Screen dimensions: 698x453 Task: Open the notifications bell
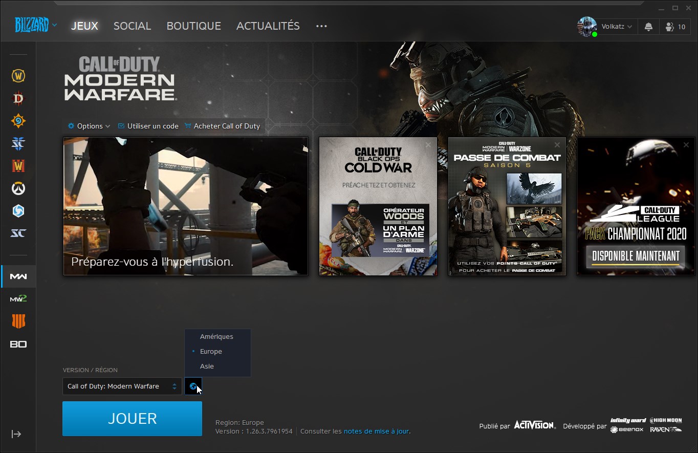click(648, 26)
